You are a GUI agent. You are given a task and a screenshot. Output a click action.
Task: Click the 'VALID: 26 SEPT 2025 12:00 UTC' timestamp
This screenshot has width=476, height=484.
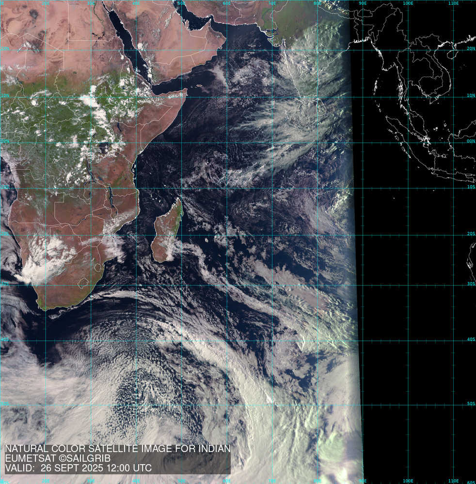[x=78, y=468]
